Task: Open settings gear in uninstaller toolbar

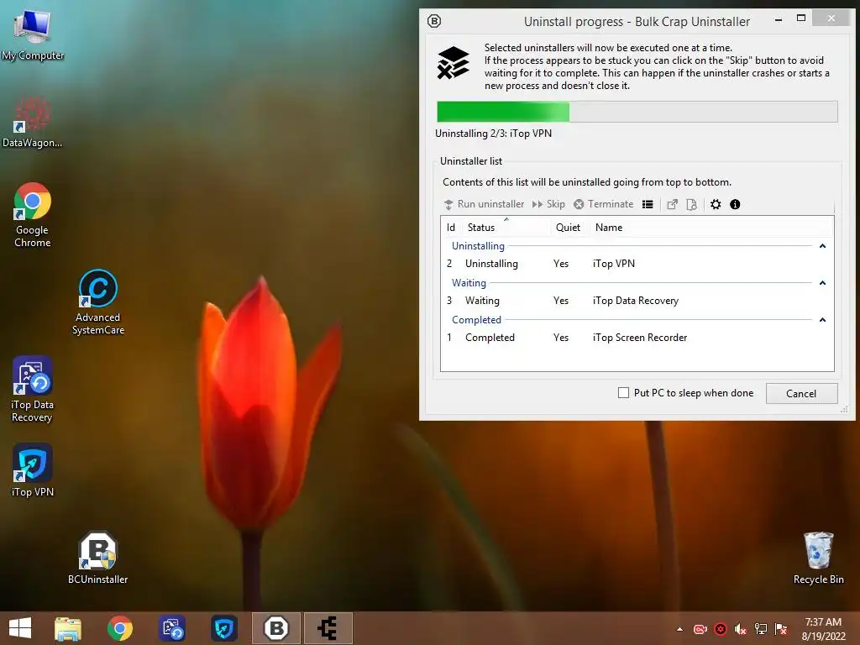Action: [716, 205]
